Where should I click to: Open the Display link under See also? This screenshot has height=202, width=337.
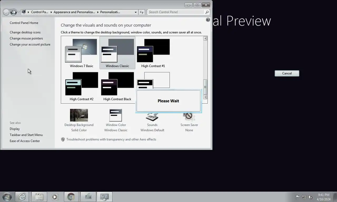tap(15, 129)
